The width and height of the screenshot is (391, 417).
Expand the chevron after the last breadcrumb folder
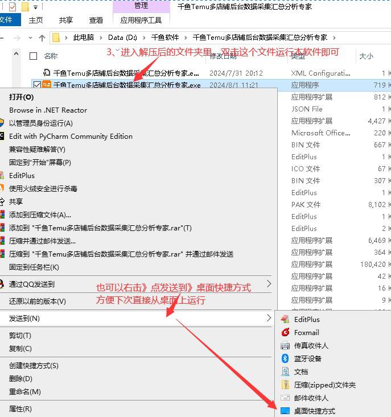click(x=334, y=38)
